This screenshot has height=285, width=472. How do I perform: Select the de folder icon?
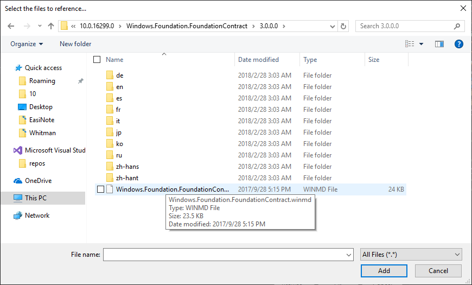pos(110,75)
